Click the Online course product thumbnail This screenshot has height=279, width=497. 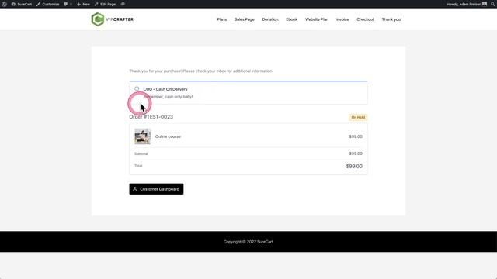tap(142, 136)
